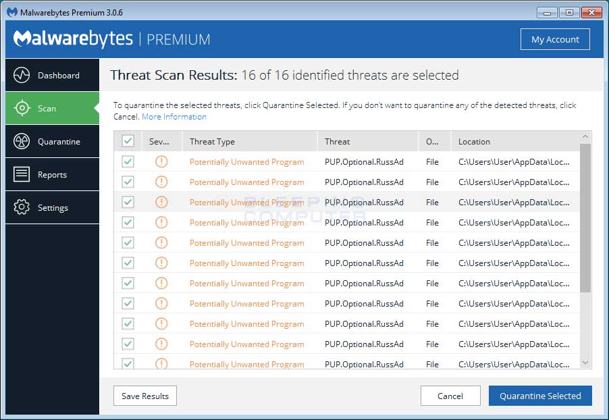Toggle the select-all threats checkbox
This screenshot has width=609, height=420.
(128, 141)
